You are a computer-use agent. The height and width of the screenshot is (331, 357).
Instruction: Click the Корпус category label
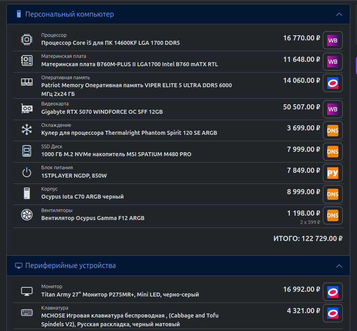point(50,189)
